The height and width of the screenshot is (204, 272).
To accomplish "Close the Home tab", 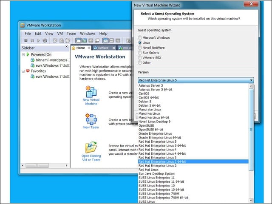I will pyautogui.click(x=89, y=48).
